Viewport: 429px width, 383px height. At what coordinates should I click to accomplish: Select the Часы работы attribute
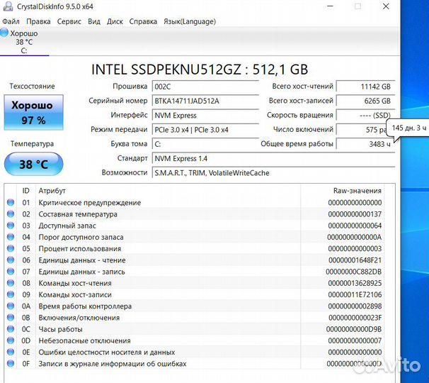pyautogui.click(x=60, y=329)
